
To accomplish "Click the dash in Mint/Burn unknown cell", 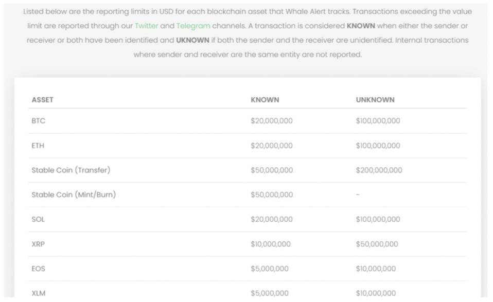I will pos(358,195).
